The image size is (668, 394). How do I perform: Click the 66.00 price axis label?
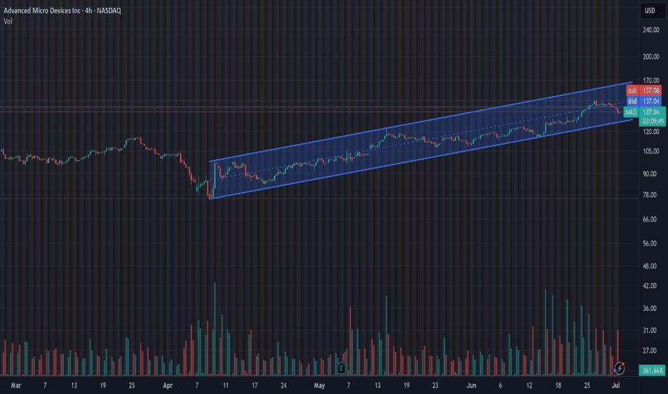coord(651,219)
